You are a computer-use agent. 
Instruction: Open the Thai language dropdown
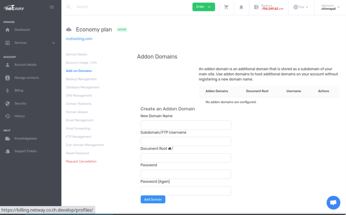click(301, 7)
